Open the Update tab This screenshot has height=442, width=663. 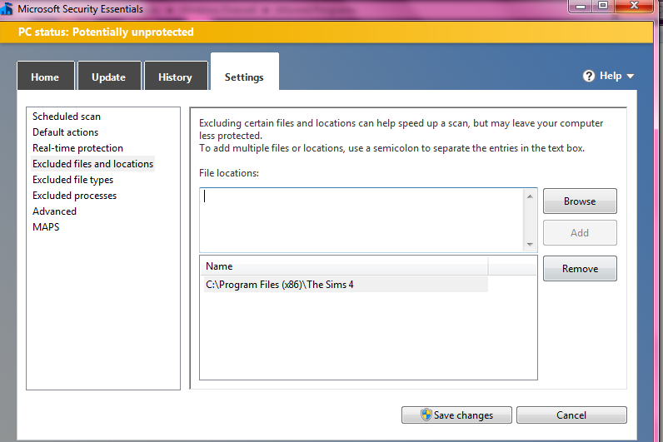click(108, 77)
